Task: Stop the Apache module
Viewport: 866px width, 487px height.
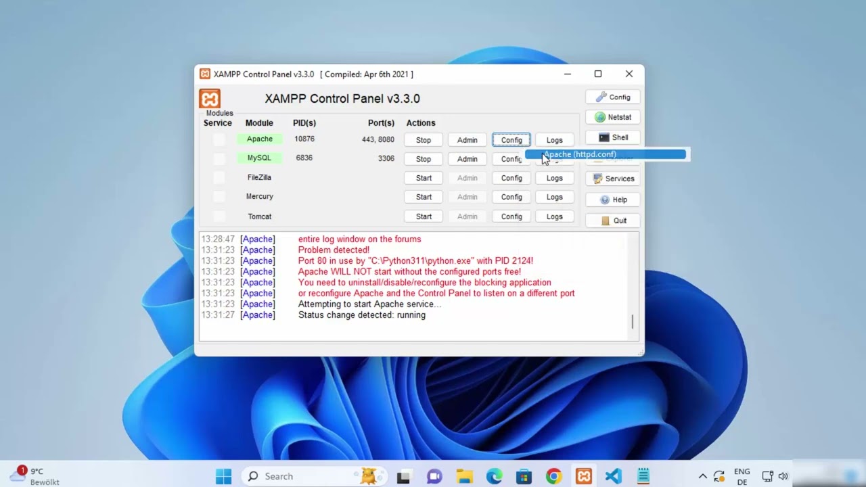Action: pyautogui.click(x=424, y=140)
